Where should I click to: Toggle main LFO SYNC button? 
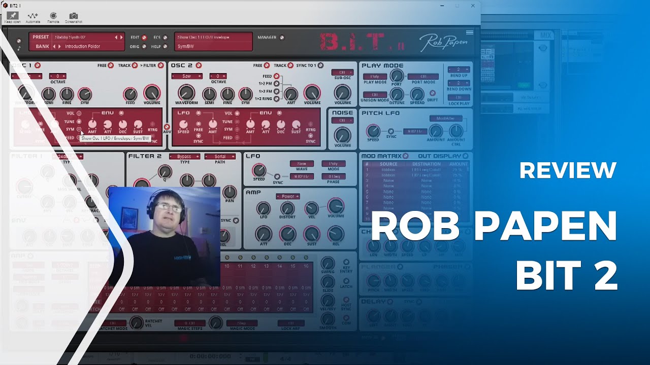pos(277,176)
